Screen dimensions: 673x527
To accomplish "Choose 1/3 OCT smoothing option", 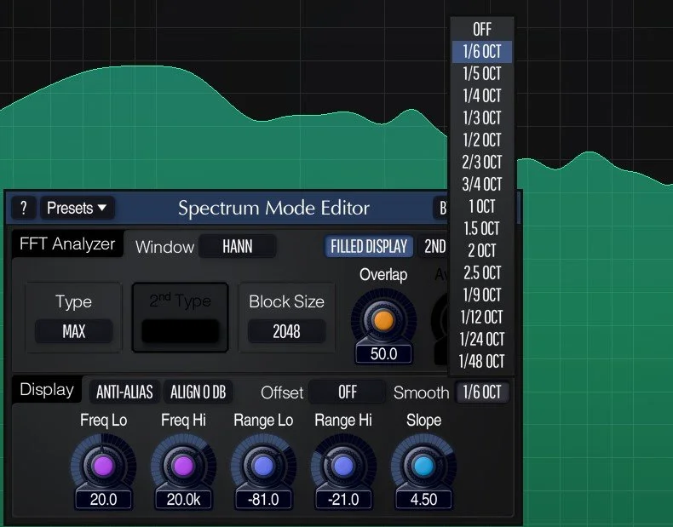I will (482, 118).
